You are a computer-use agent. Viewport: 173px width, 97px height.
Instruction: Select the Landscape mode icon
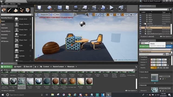[x=16, y=10]
